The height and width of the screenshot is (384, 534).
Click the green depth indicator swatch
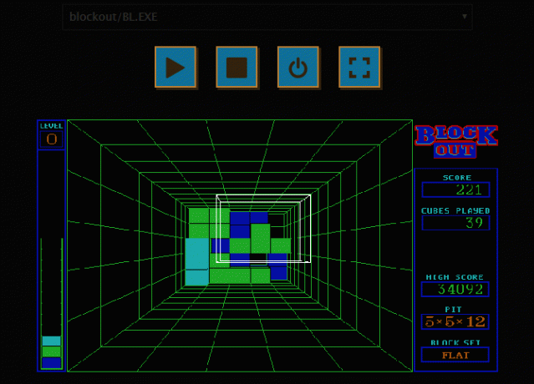tap(52, 351)
